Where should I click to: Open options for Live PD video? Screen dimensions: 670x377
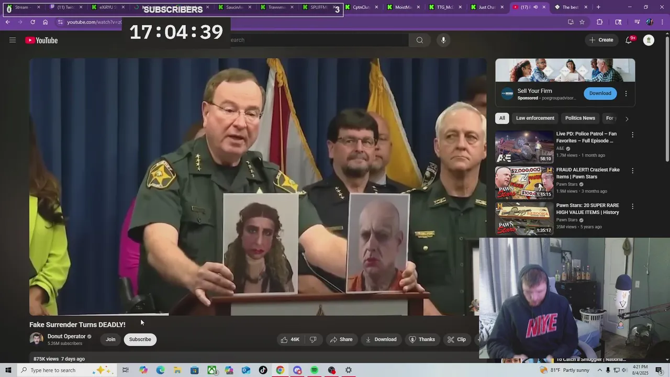(632, 135)
